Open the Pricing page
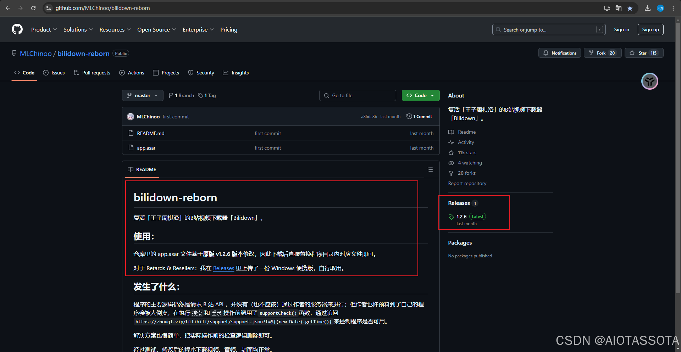This screenshot has height=352, width=681. coord(229,29)
